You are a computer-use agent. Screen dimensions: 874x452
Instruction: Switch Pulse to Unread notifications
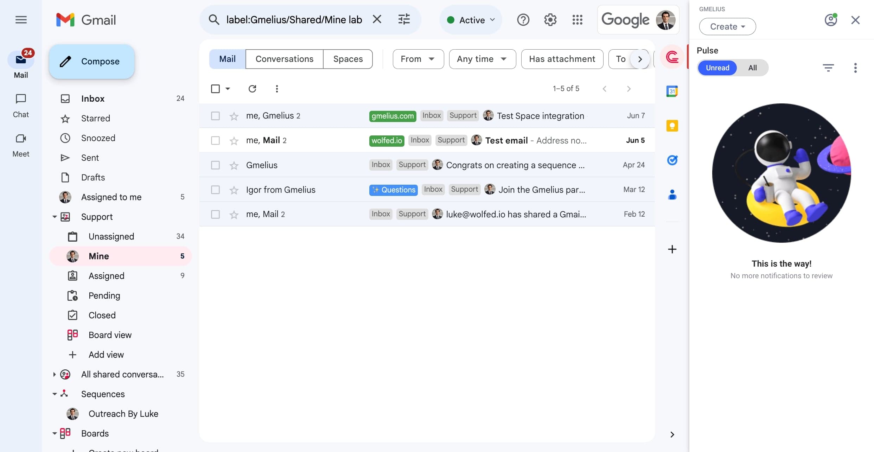pos(717,68)
